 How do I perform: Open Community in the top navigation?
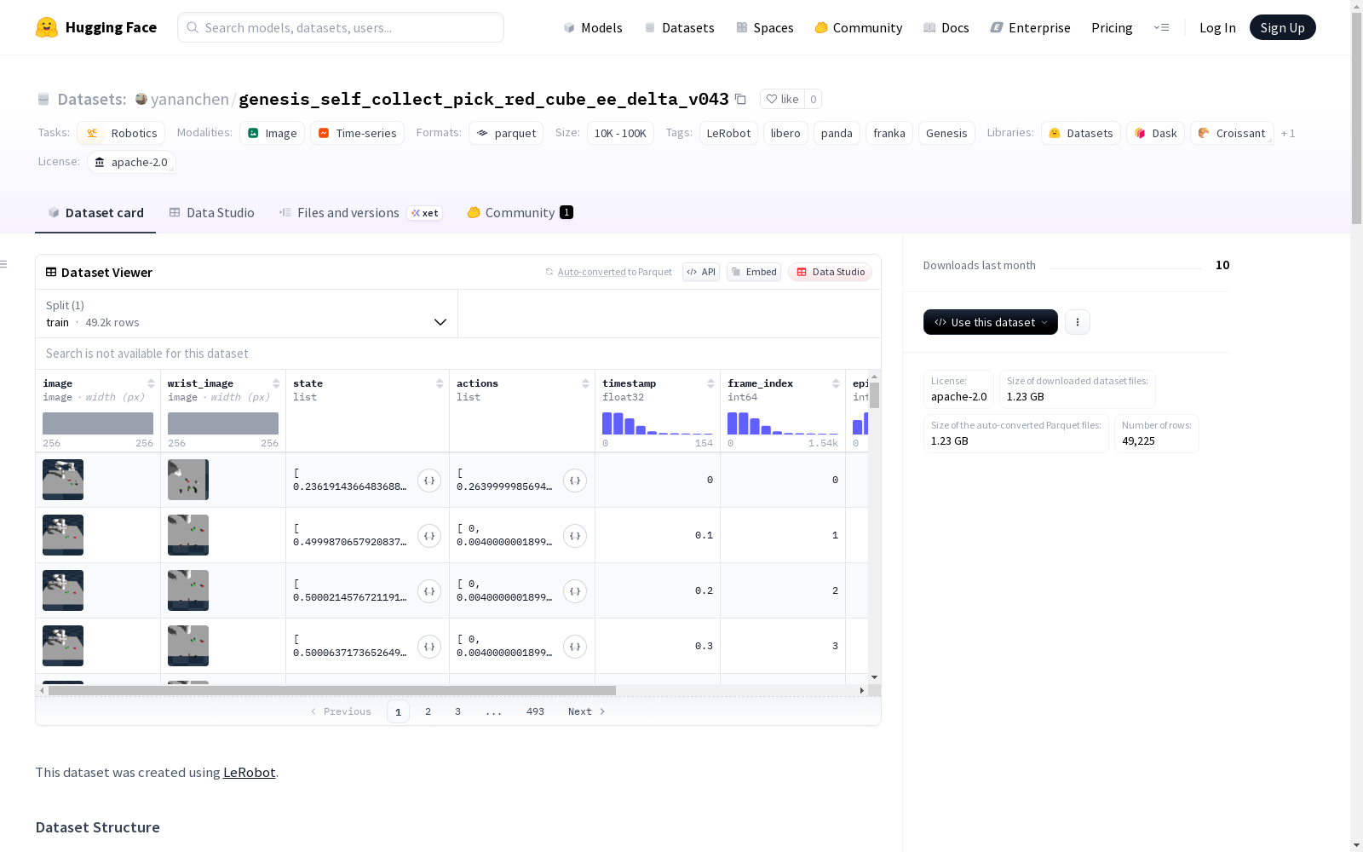click(859, 27)
